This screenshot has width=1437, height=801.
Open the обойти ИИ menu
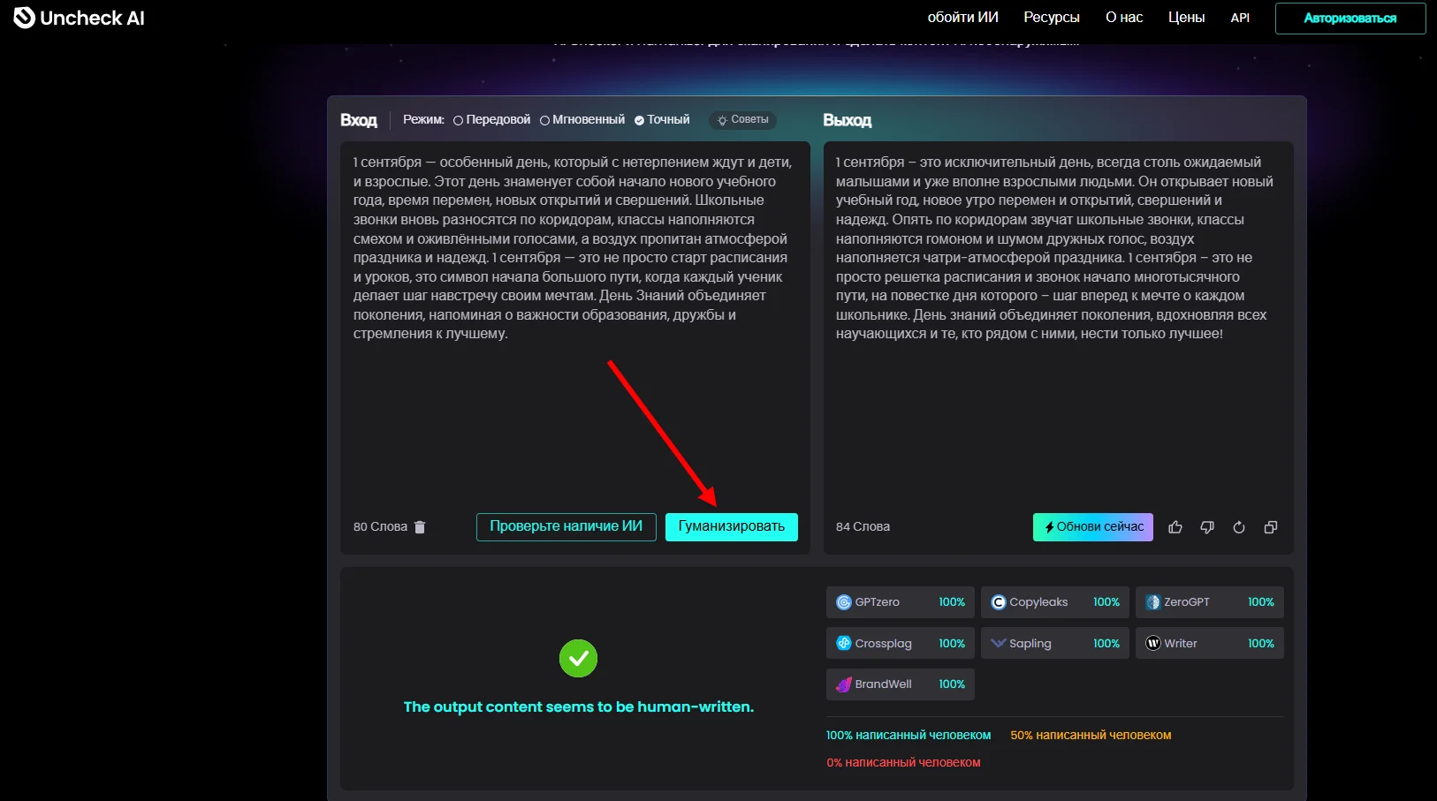[x=962, y=18]
